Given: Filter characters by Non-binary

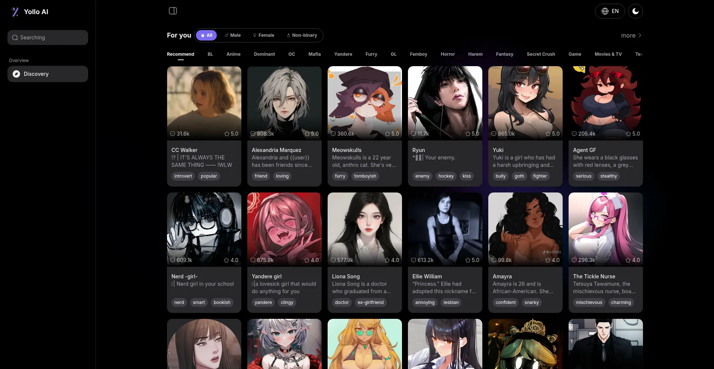Looking at the screenshot, I should click(x=302, y=35).
